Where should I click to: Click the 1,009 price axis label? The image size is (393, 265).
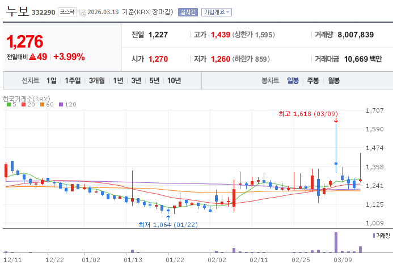374,223
